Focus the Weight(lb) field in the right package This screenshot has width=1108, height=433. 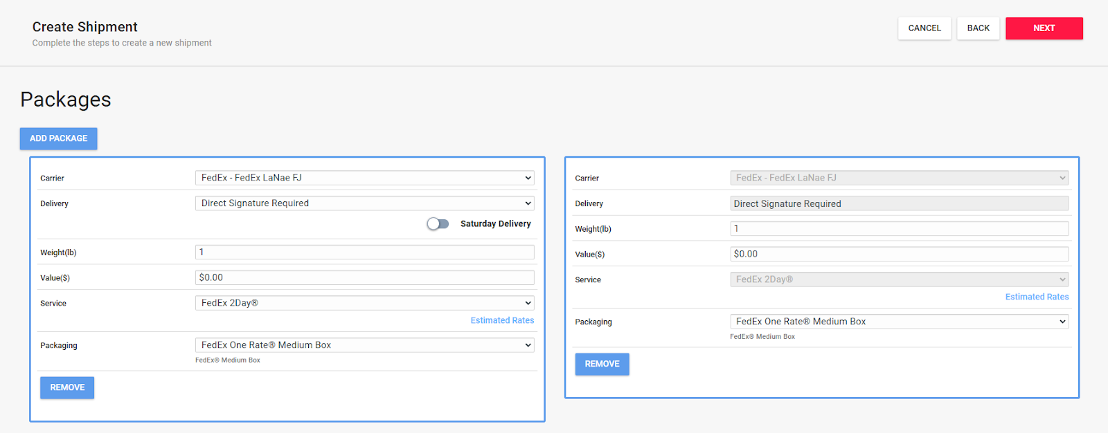click(899, 228)
